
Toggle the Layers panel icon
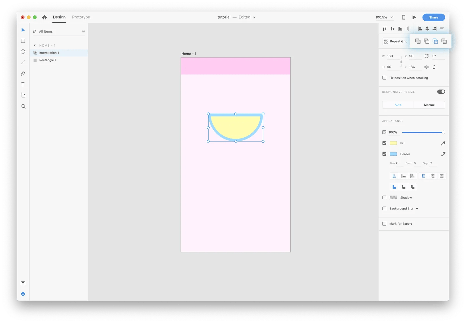coord(23,294)
